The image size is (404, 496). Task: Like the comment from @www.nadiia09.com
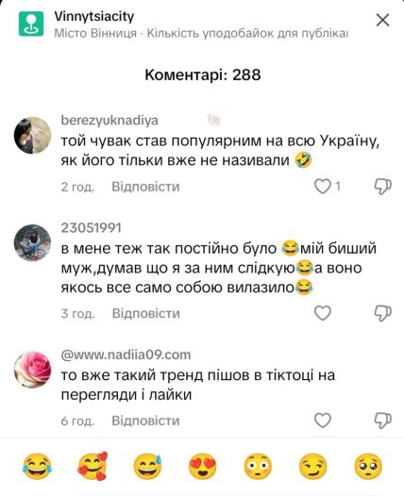pos(323,421)
